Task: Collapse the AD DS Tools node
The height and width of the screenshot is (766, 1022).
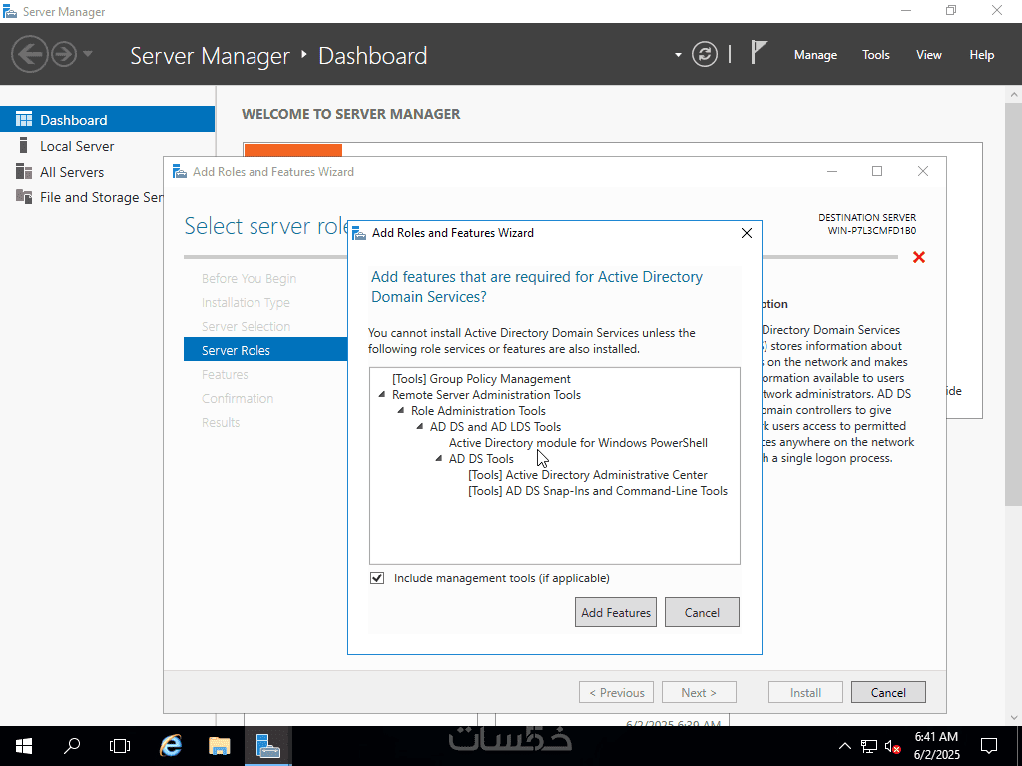Action: (439, 458)
